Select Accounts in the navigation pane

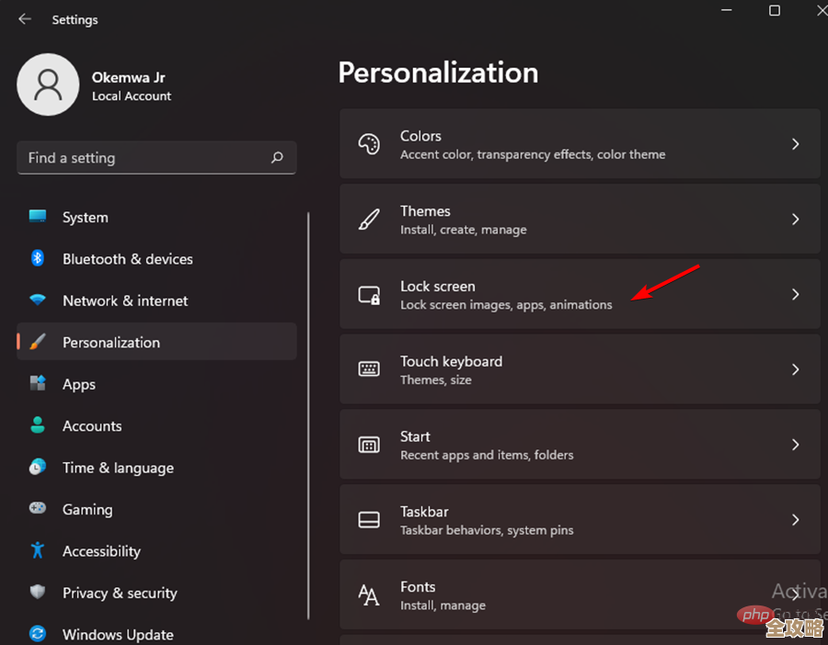[x=92, y=425]
